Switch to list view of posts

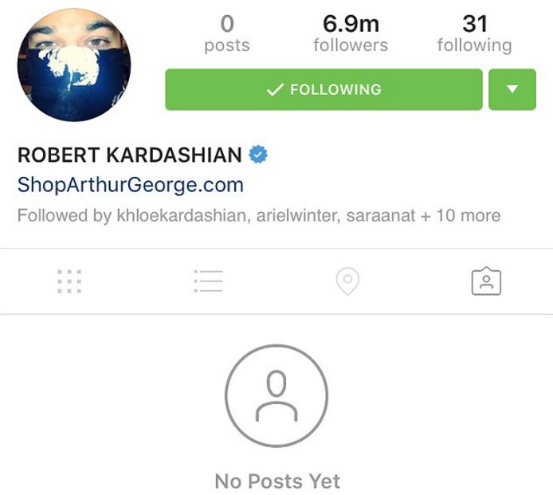point(208,281)
